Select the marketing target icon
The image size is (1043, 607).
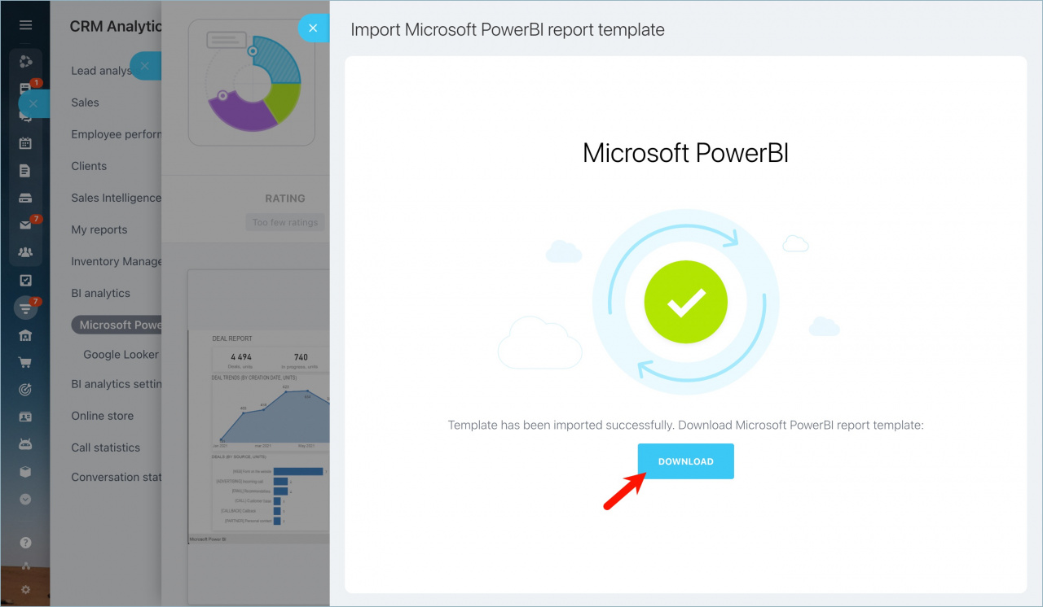click(25, 389)
